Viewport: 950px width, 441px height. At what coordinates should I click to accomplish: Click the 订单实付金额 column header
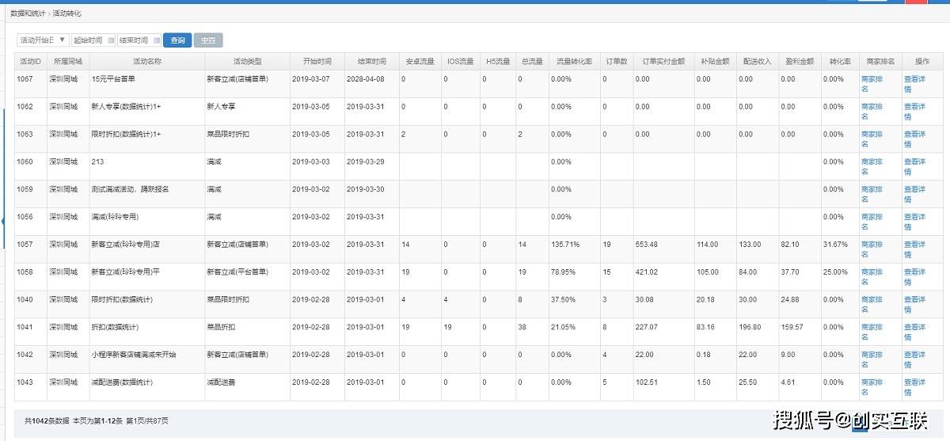tap(663, 61)
